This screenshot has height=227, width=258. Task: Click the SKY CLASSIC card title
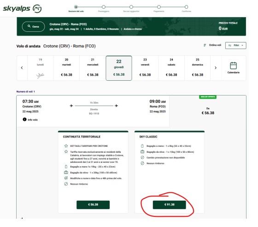pos(148,137)
